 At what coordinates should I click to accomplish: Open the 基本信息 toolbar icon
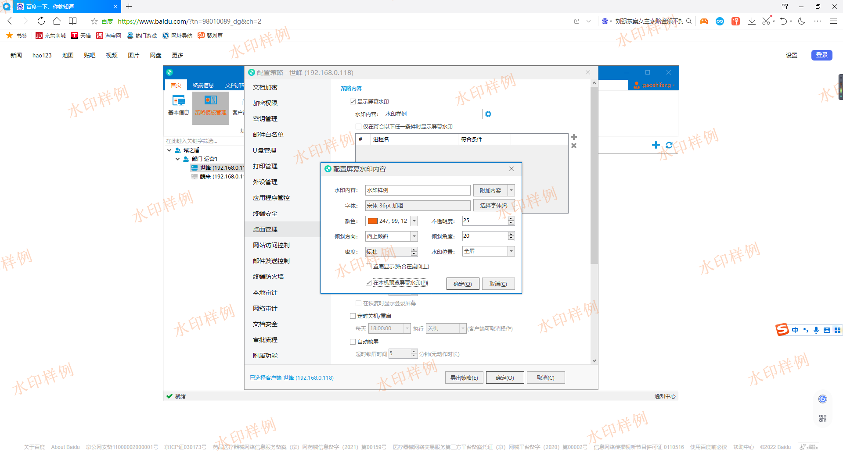[x=179, y=105]
